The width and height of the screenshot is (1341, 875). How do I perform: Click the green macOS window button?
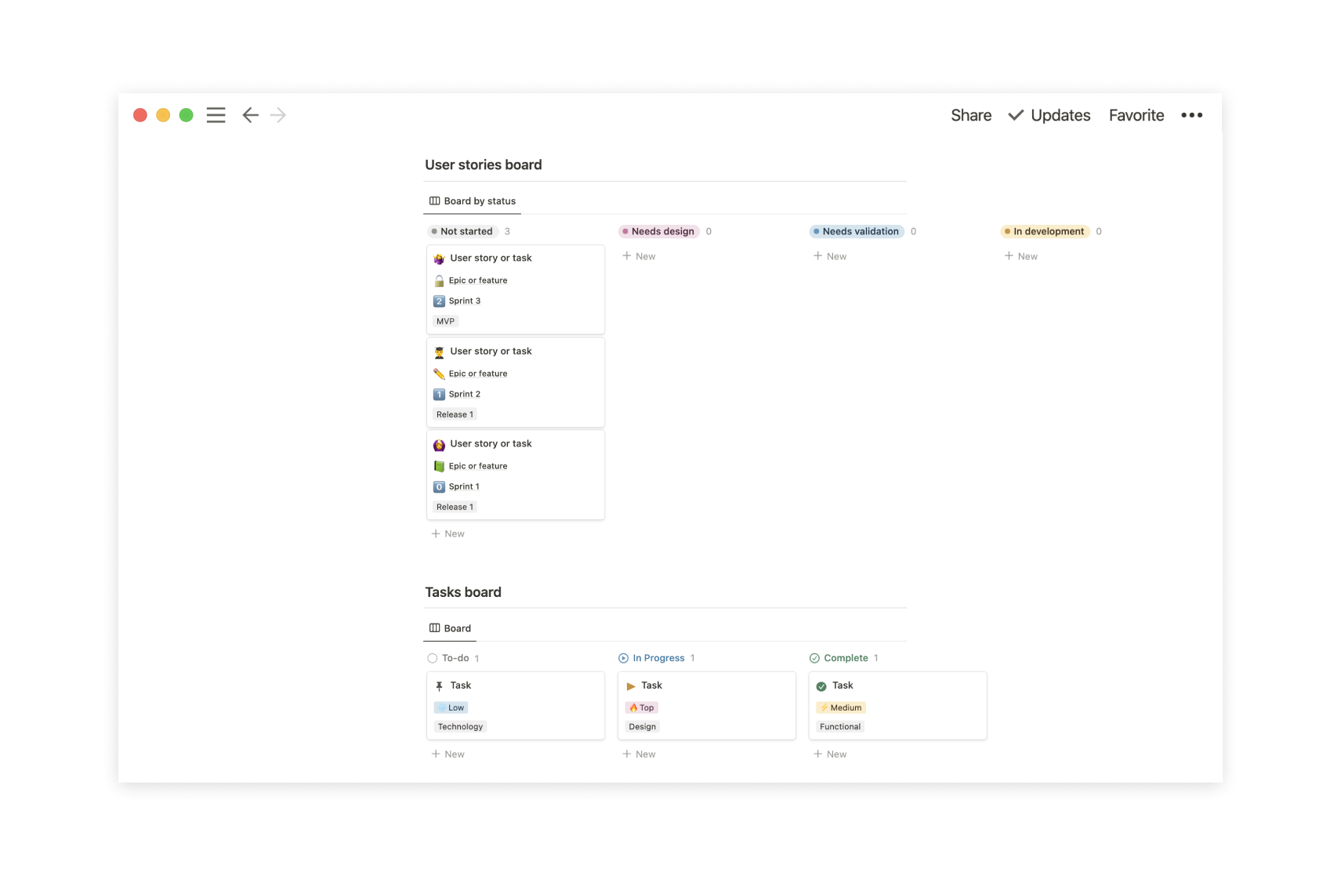(x=186, y=115)
